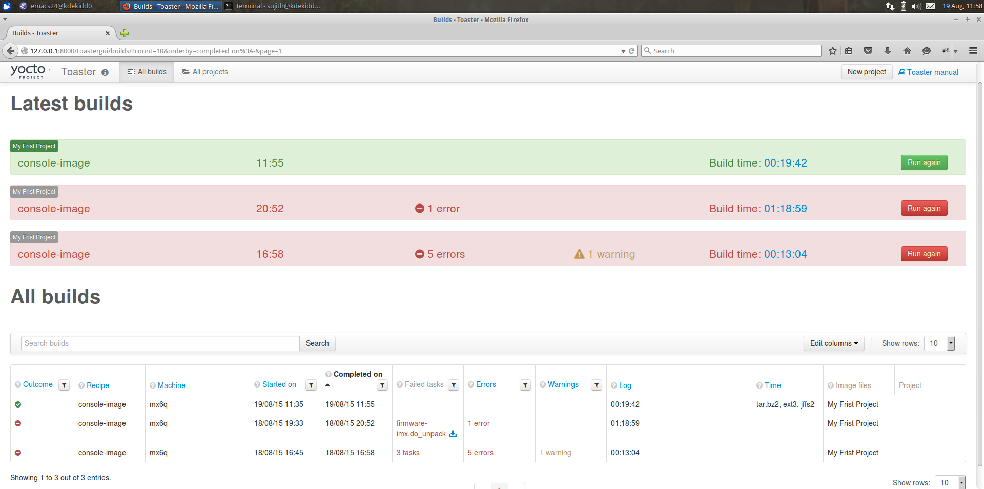The image size is (984, 489).
Task: Click the network connection tray icon
Action: (x=890, y=6)
